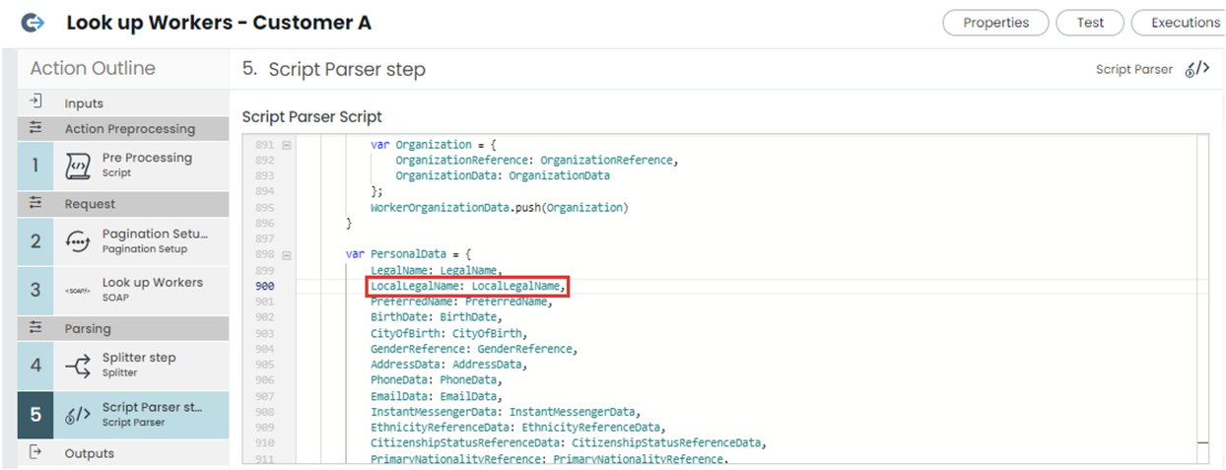Click the BirthDate: BirthDate line

[x=436, y=317]
